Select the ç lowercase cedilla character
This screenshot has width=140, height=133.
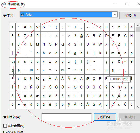(x=44, y=96)
